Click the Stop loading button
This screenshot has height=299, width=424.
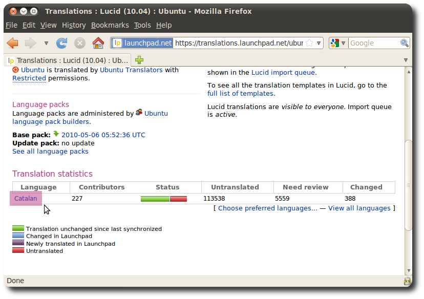point(80,43)
